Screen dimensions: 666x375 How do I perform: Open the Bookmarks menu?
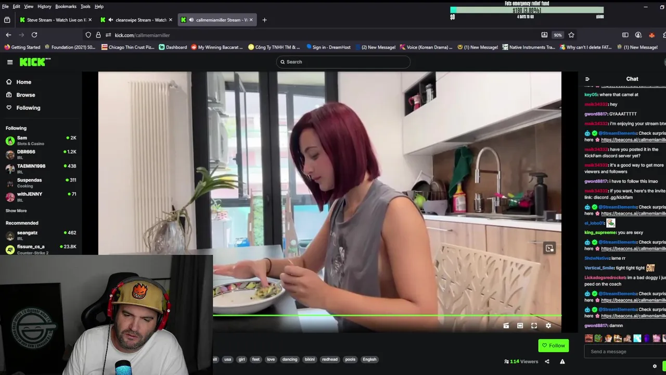[66, 6]
